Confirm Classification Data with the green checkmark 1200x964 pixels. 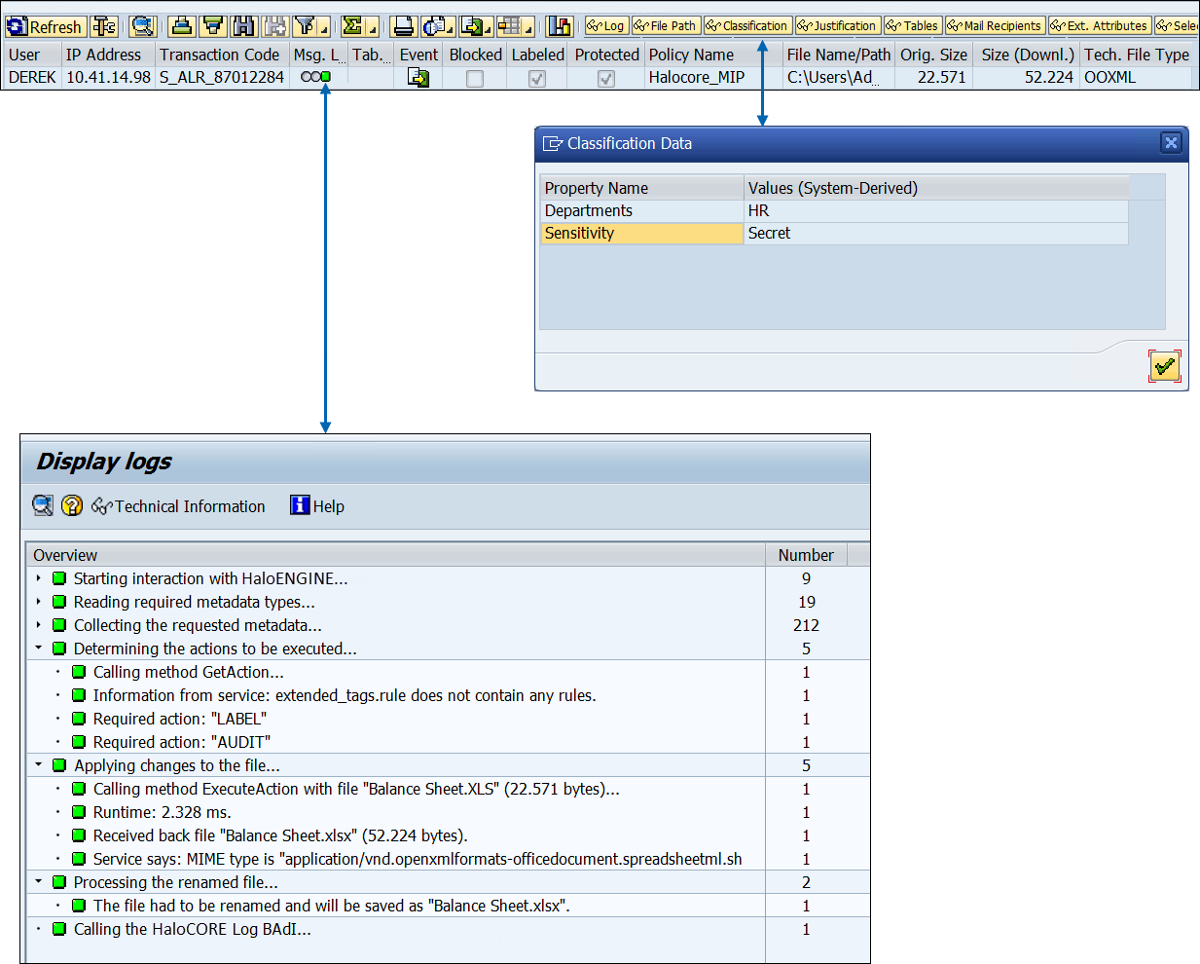coord(1165,366)
